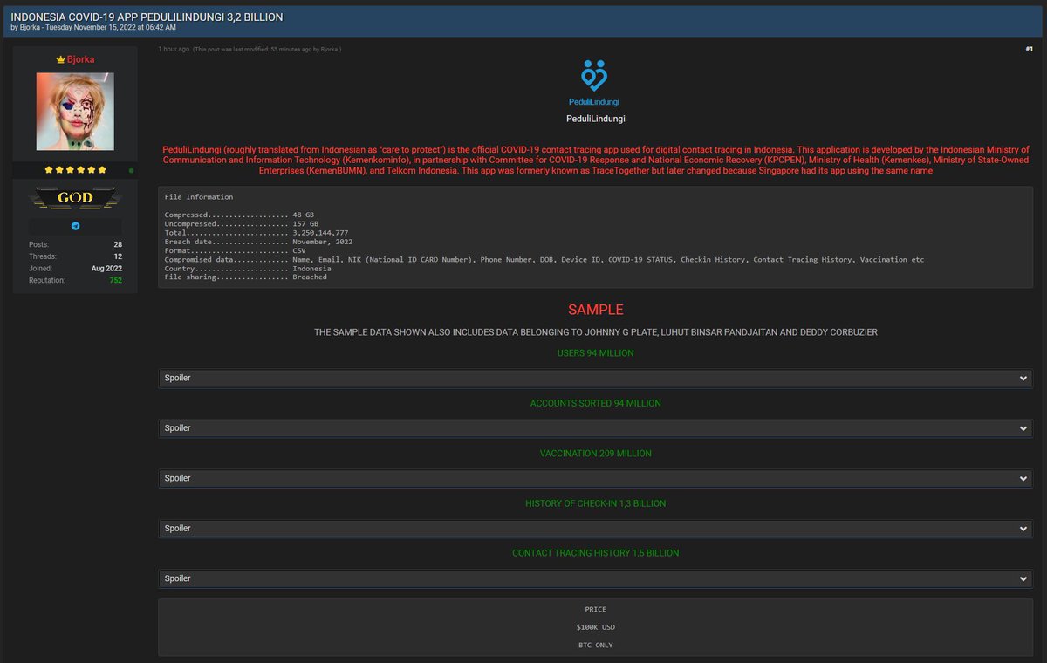Click the Breach date November, 2022 line
This screenshot has height=663, width=1047.
click(x=258, y=242)
